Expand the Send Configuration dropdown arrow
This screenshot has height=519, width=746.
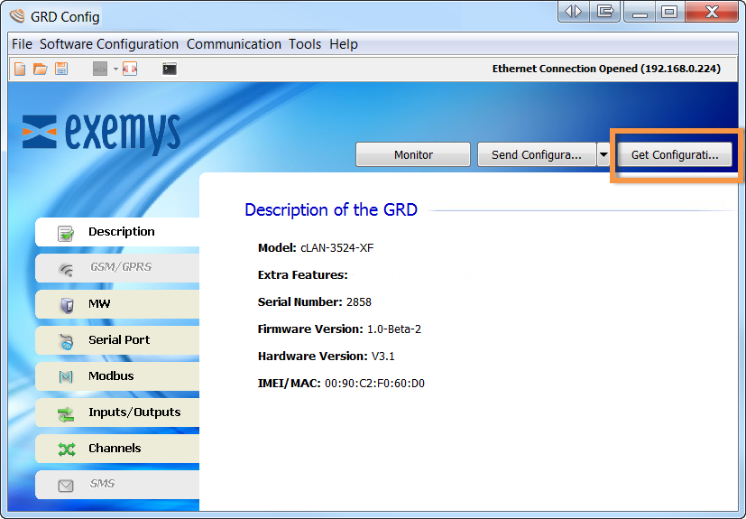603,154
